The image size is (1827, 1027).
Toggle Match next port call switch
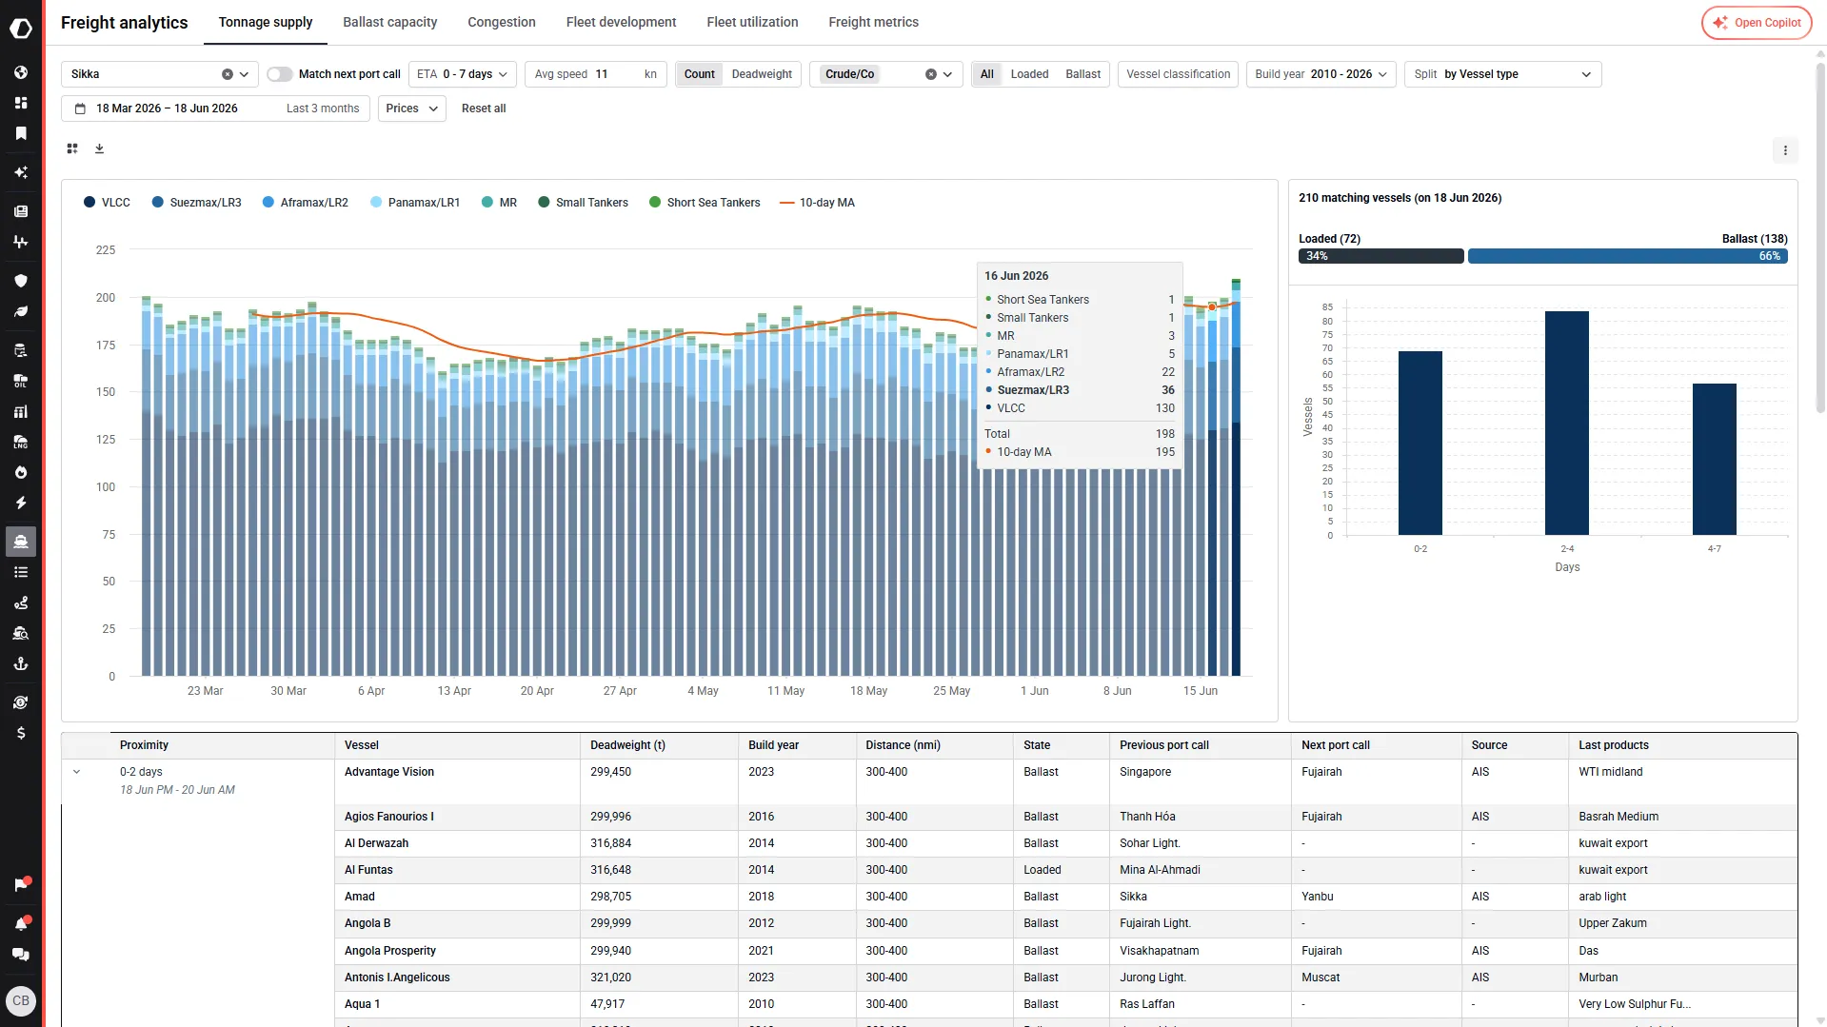point(279,74)
